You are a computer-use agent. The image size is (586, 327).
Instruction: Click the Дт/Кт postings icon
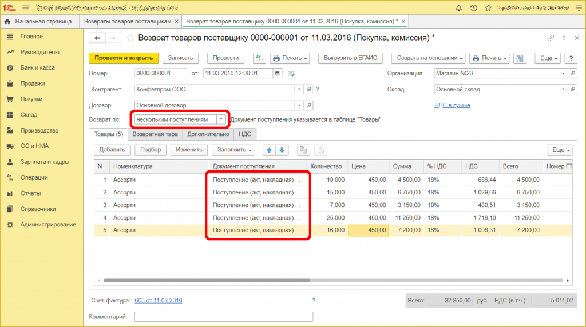pyautogui.click(x=259, y=58)
